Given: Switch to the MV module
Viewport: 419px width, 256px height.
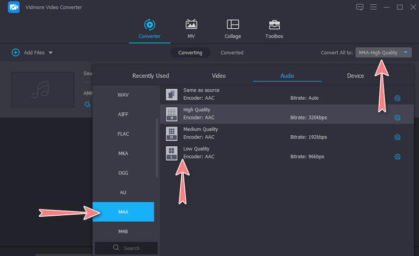Looking at the screenshot, I should tap(191, 25).
